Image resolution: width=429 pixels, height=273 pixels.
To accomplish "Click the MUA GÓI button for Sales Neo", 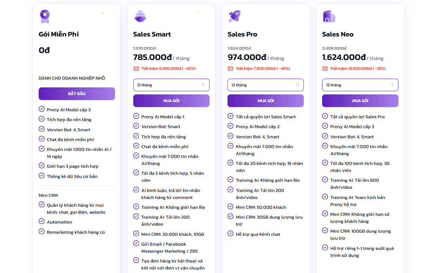I will [360, 101].
